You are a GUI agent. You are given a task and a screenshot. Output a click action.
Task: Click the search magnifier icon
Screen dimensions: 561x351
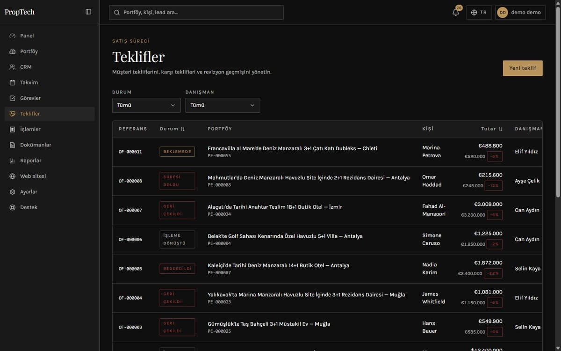point(117,13)
